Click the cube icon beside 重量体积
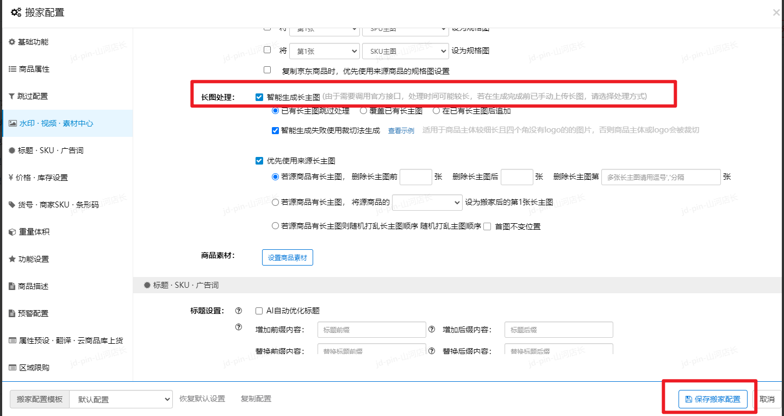The image size is (784, 416). (12, 232)
